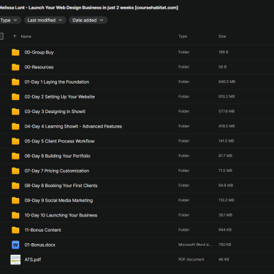Screen dimensions: 274x274
Task: Select 09-Day 9 Social Media Marketing name
Action: pyautogui.click(x=59, y=201)
